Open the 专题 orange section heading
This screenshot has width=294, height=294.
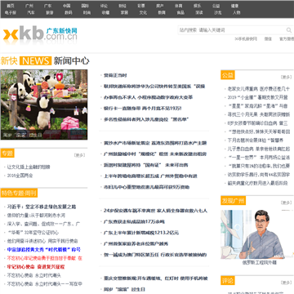[x=7, y=154]
